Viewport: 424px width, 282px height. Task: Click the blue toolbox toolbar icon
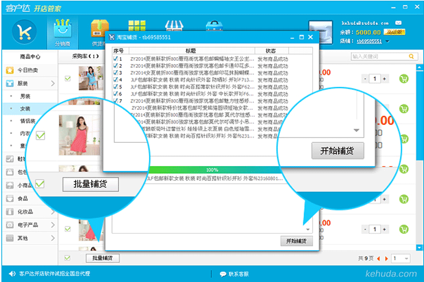coord(214,25)
